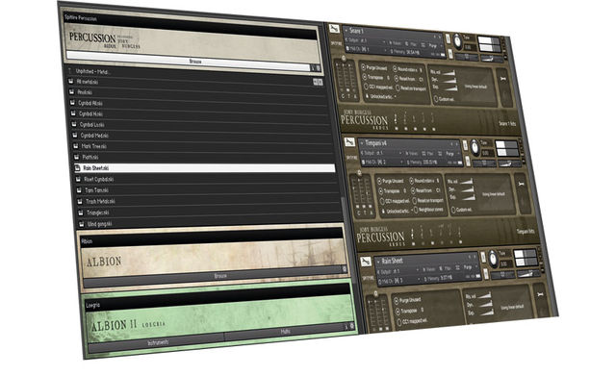Enable CC1 mapped vel. in Snare 1
Image resolution: width=616 pixels, height=375 pixels.
pos(366,87)
